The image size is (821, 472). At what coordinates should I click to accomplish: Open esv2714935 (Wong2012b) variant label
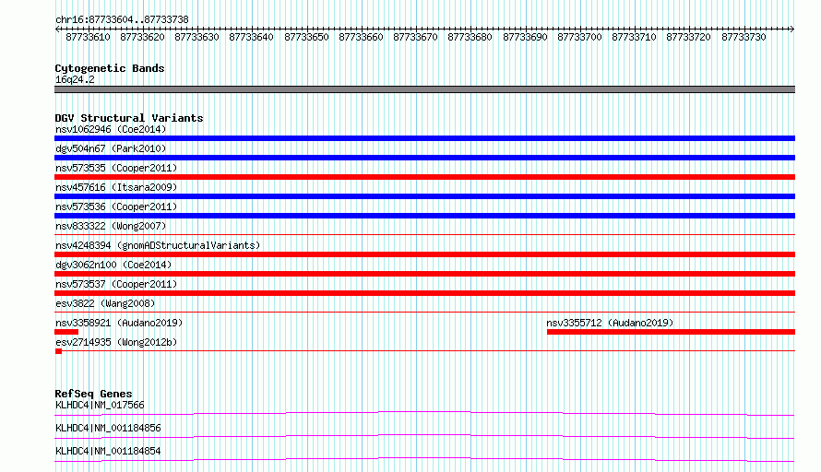pyautogui.click(x=116, y=342)
